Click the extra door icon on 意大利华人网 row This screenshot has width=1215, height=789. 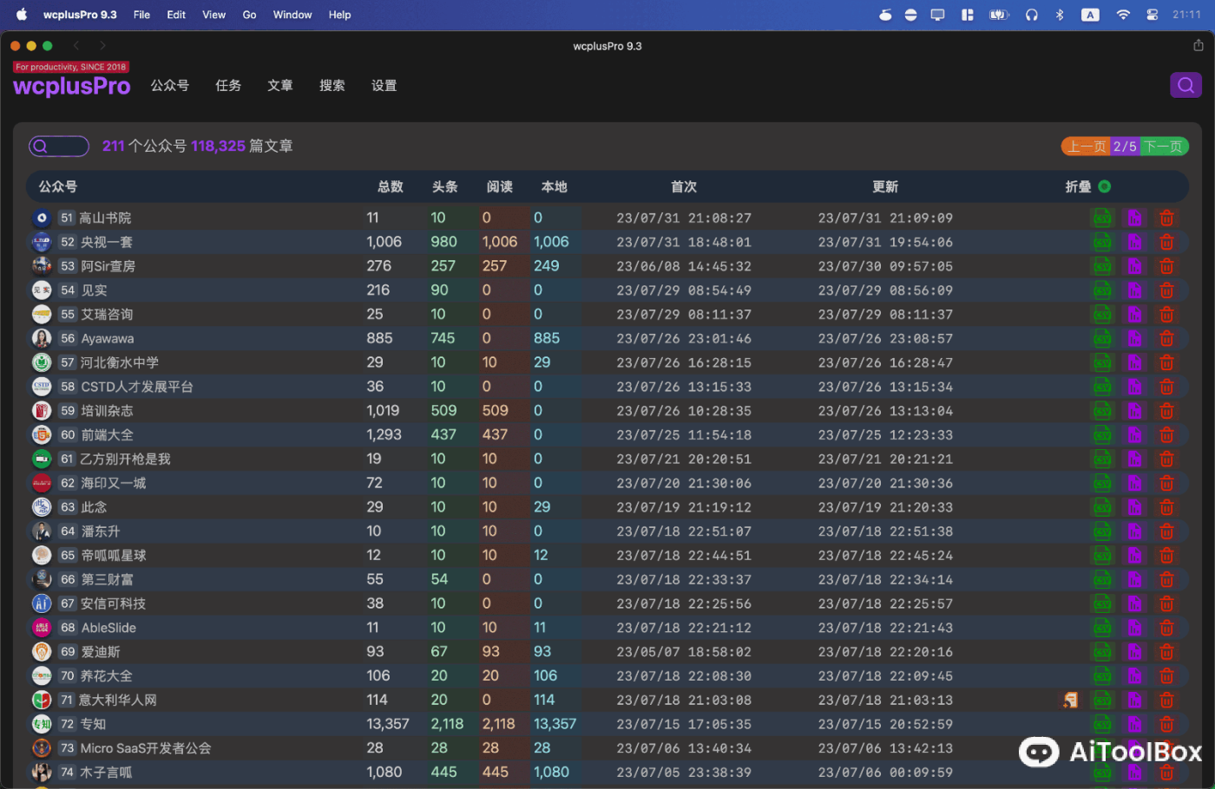pos(1070,700)
